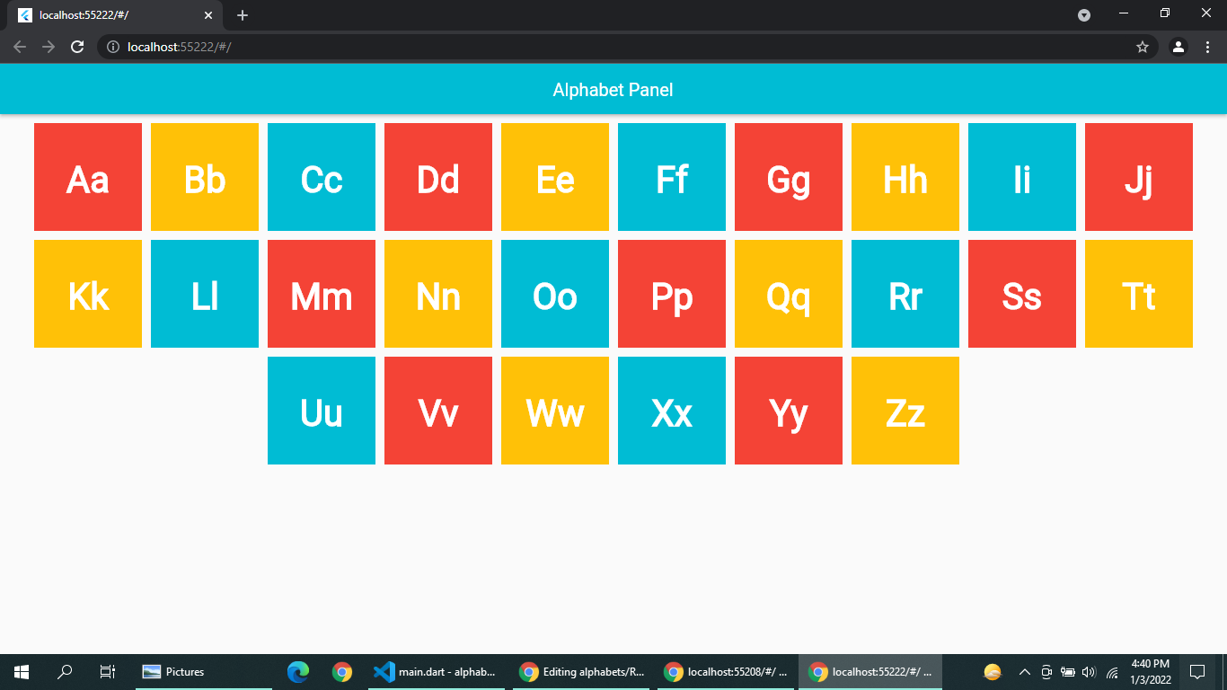Click the back navigation arrow in the browser
The width and height of the screenshot is (1227, 690).
[x=20, y=47]
